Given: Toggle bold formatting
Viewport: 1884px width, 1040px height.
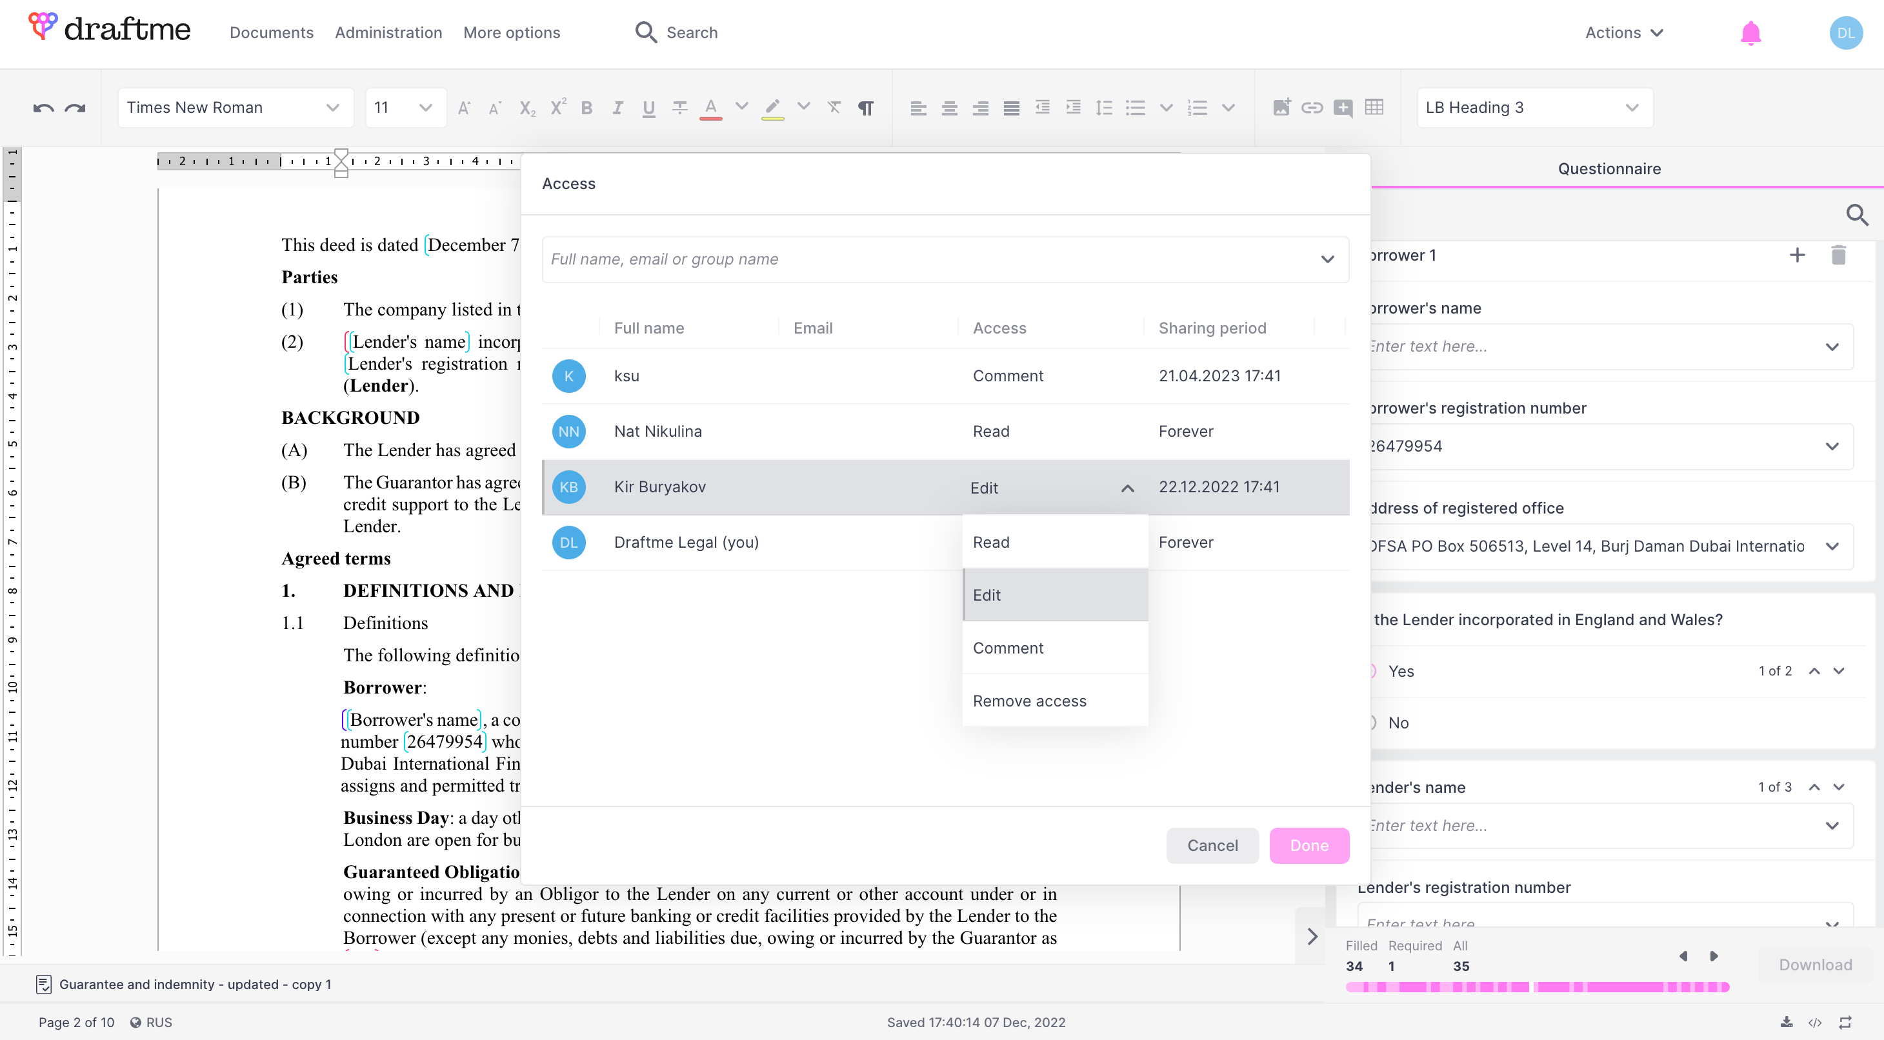Looking at the screenshot, I should (x=586, y=108).
